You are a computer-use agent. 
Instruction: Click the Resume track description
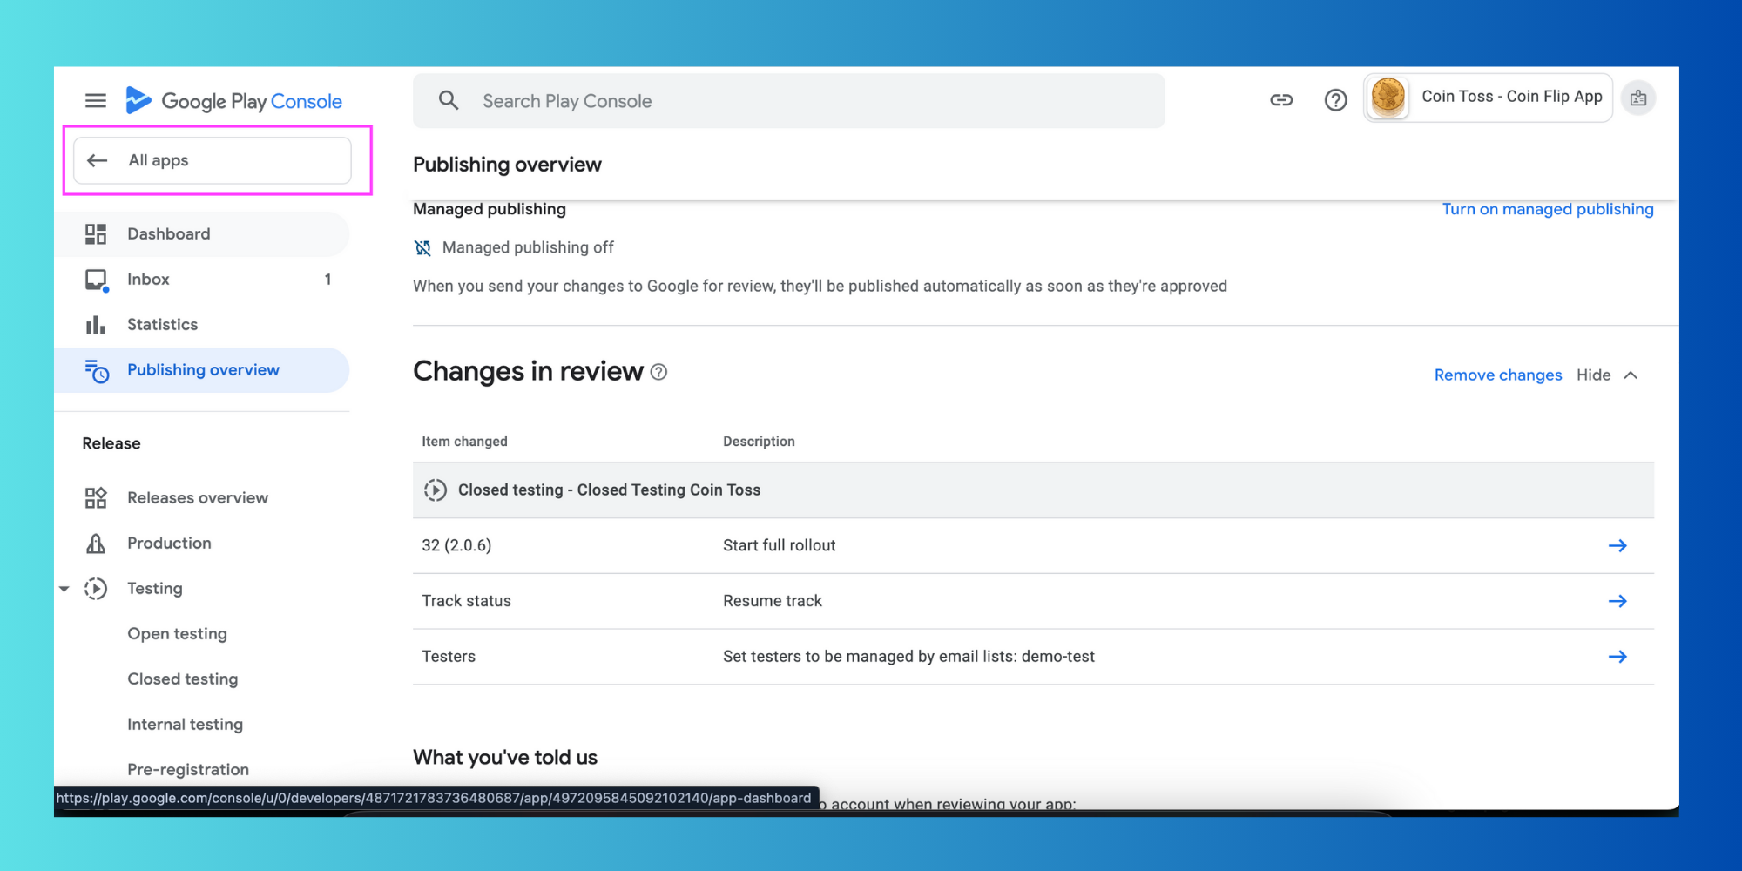[773, 601]
